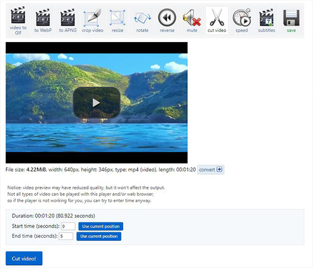Use current position for Start time
Viewport: 313px width, 268px height.
pos(101,226)
